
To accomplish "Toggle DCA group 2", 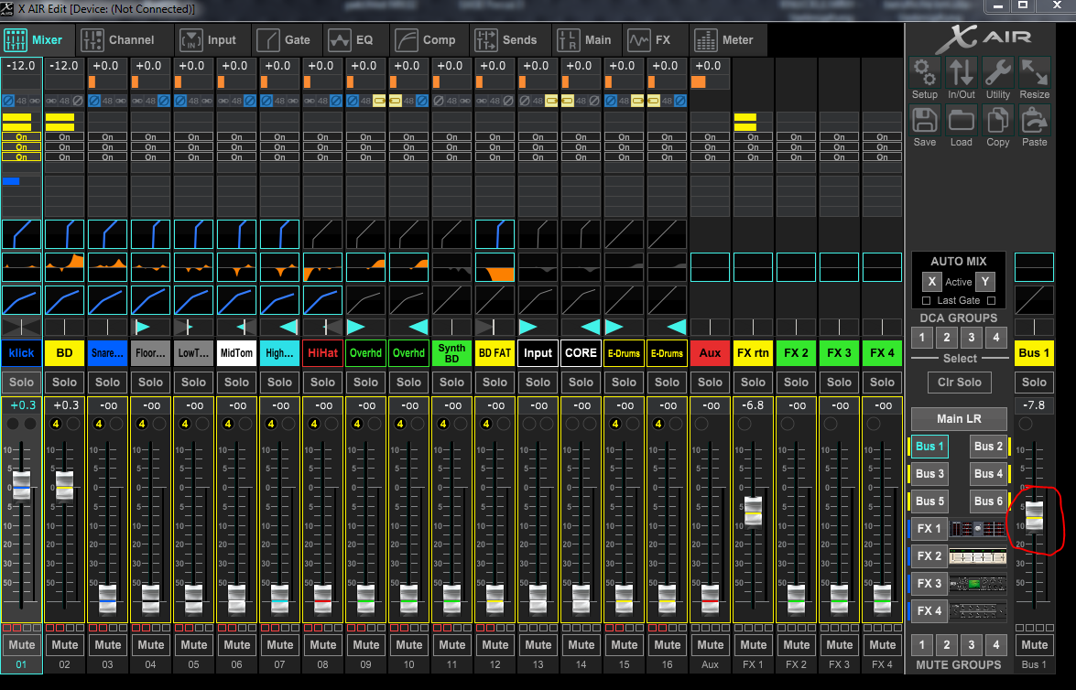I will pos(946,337).
